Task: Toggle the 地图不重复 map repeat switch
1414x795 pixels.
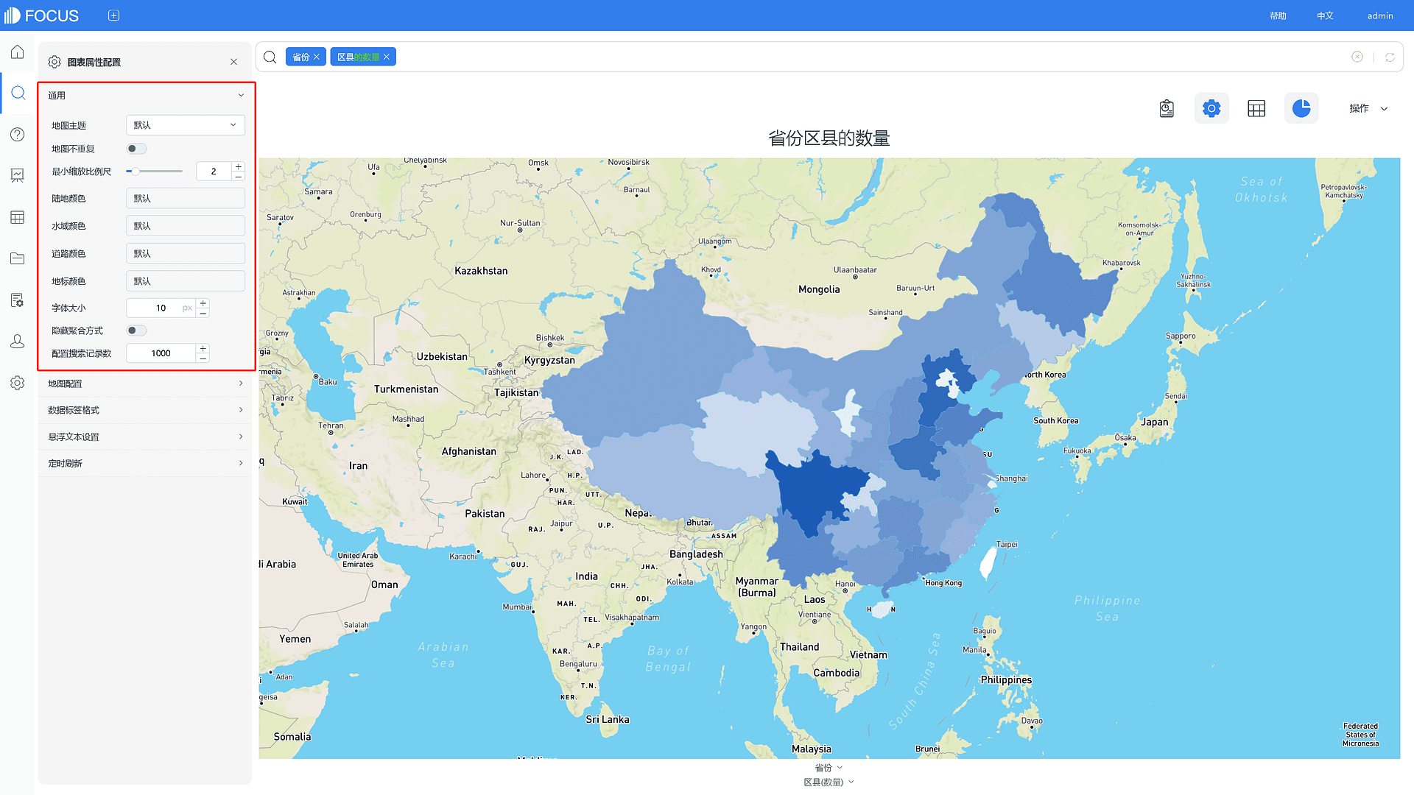Action: [x=135, y=149]
